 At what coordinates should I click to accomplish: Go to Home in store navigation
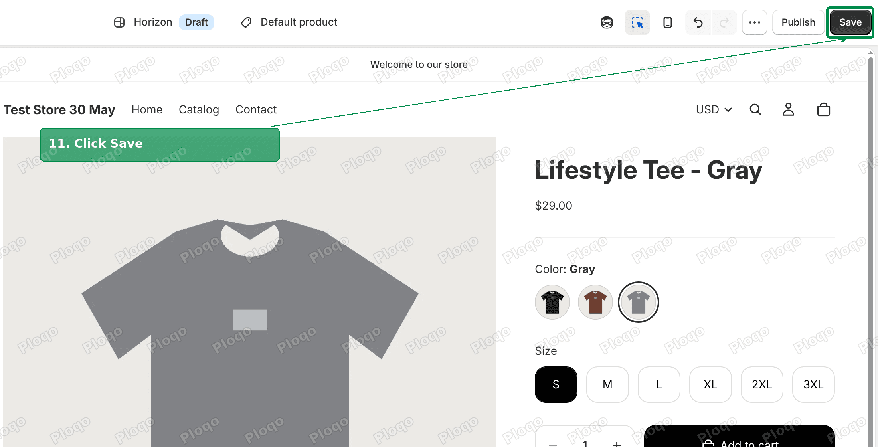click(x=147, y=109)
